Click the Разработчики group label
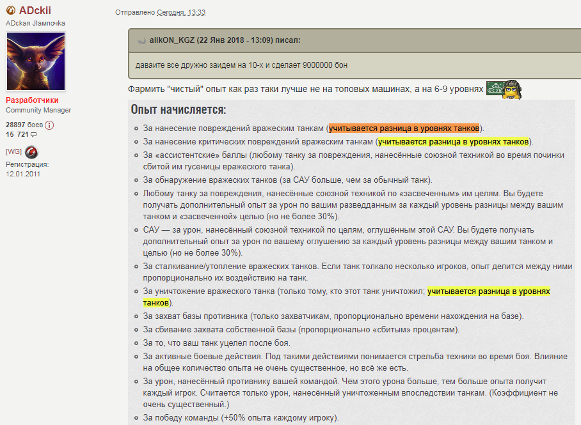581x425 pixels. tap(32, 100)
